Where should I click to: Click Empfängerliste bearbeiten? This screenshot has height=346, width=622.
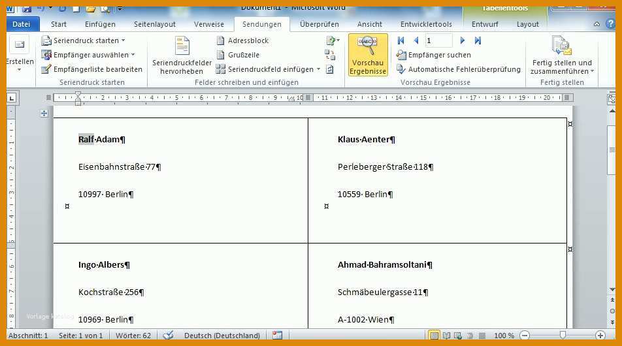91,69
